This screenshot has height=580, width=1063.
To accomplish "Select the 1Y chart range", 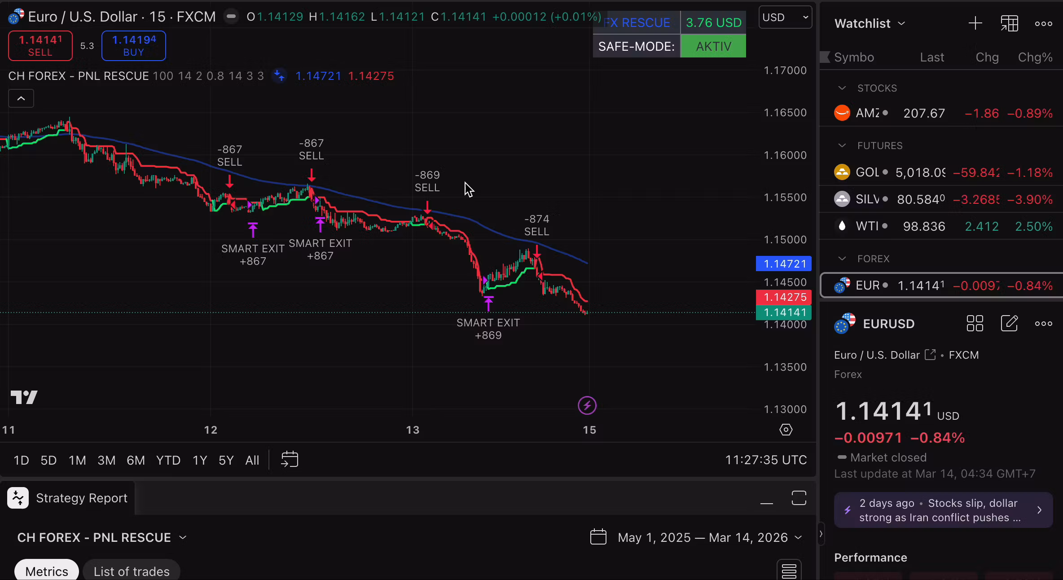I will pyautogui.click(x=199, y=460).
